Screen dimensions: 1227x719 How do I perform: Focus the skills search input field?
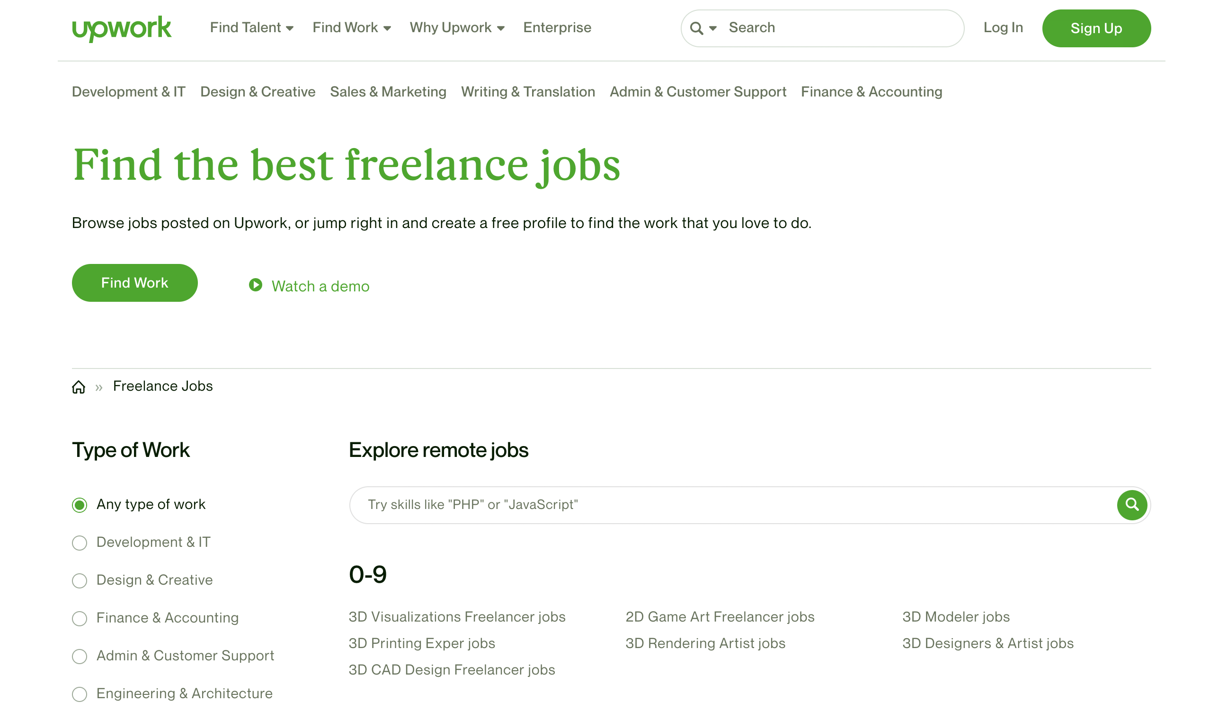[730, 505]
